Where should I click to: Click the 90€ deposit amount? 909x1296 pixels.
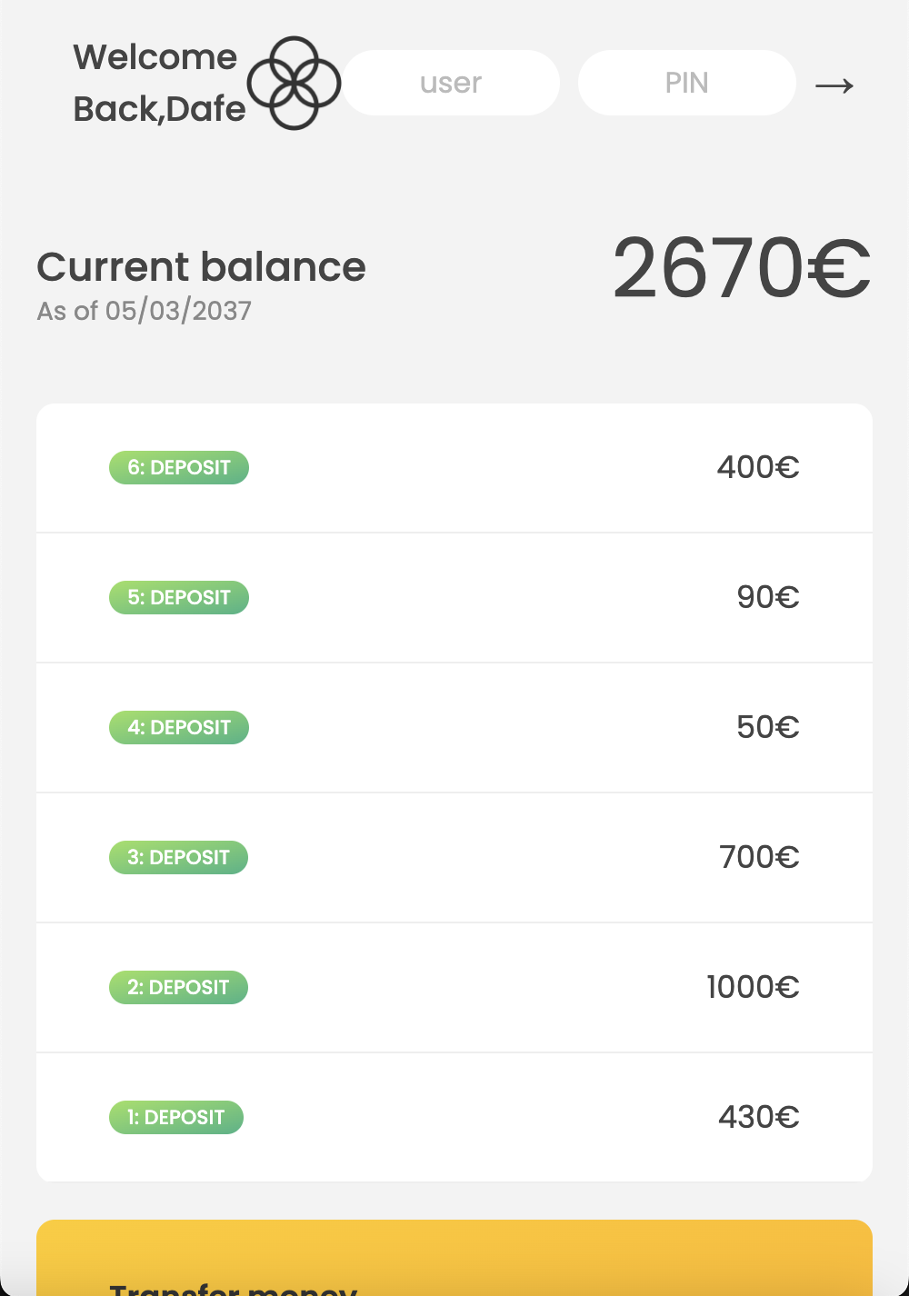pos(768,597)
